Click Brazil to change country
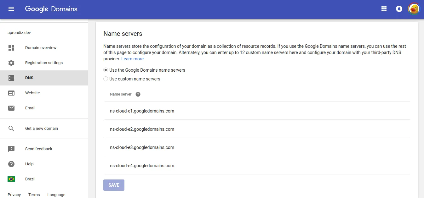The width and height of the screenshot is (424, 198). click(30, 179)
